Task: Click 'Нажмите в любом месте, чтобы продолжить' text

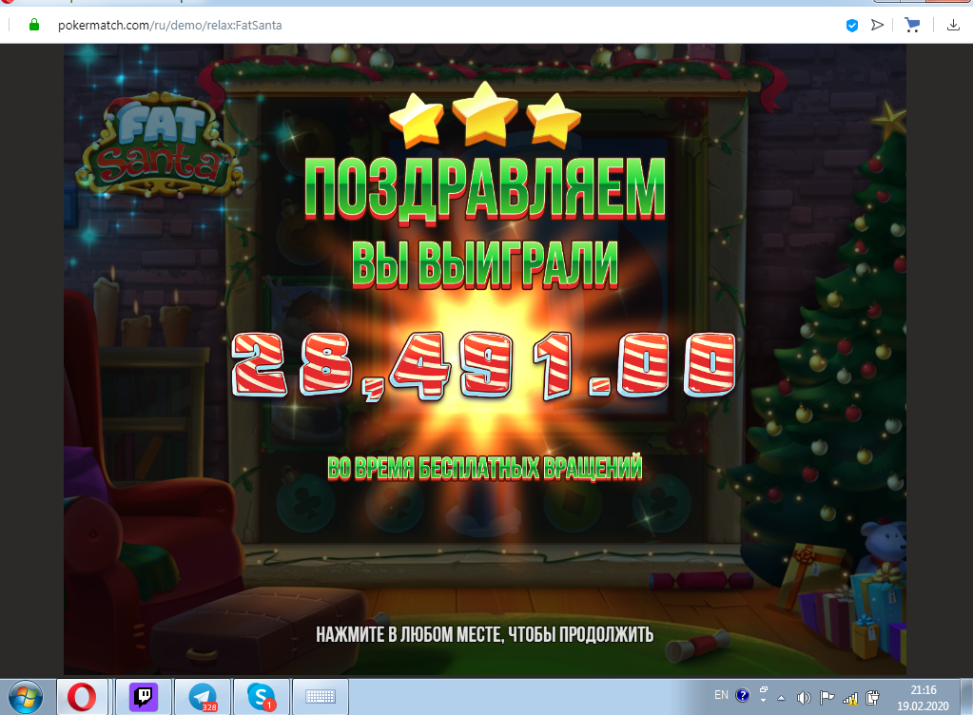Action: 485,634
